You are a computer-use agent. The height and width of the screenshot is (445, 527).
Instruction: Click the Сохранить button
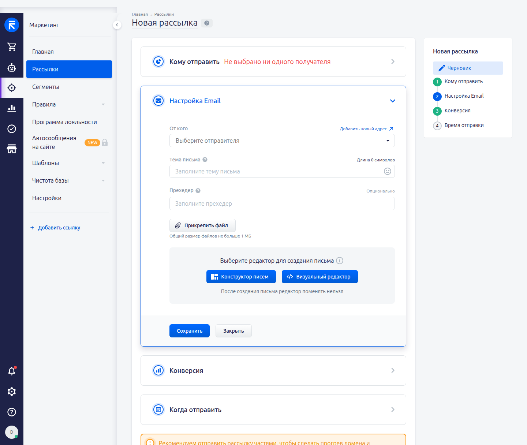190,331
